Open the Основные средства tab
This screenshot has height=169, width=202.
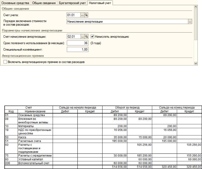(15, 3)
